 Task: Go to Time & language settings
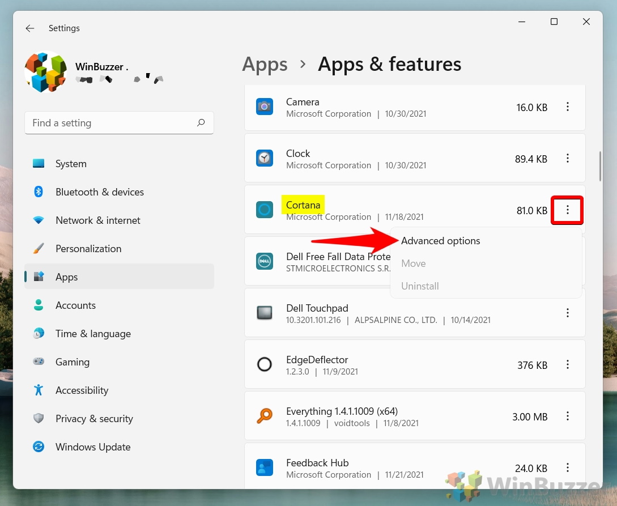93,334
